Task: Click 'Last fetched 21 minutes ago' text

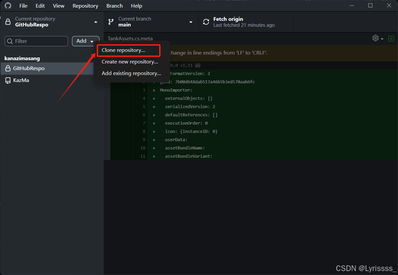Action: point(244,25)
